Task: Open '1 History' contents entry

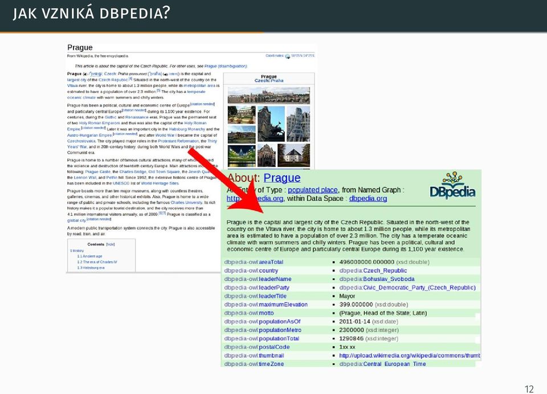Action: (77, 251)
